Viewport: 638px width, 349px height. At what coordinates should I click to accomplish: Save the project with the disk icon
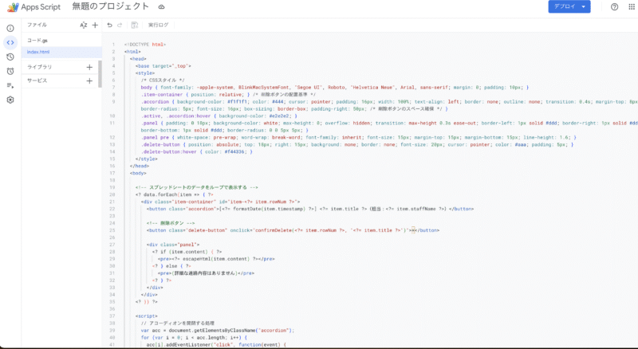pos(134,25)
